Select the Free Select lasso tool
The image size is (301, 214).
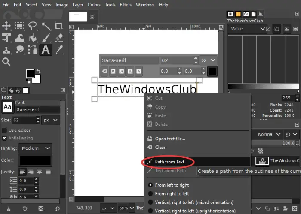click(x=32, y=26)
